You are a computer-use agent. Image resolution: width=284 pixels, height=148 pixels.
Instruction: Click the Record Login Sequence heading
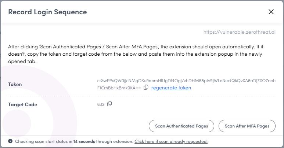click(x=47, y=12)
